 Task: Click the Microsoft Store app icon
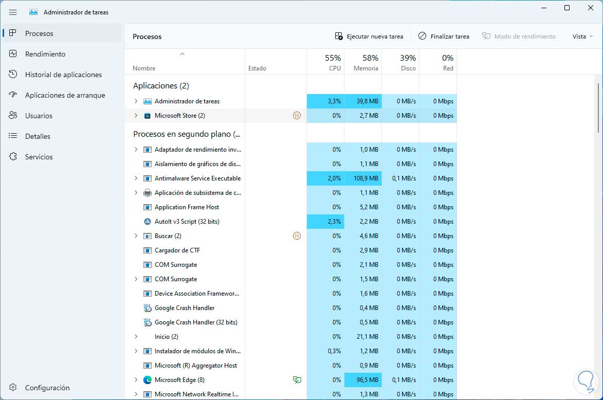pos(148,115)
